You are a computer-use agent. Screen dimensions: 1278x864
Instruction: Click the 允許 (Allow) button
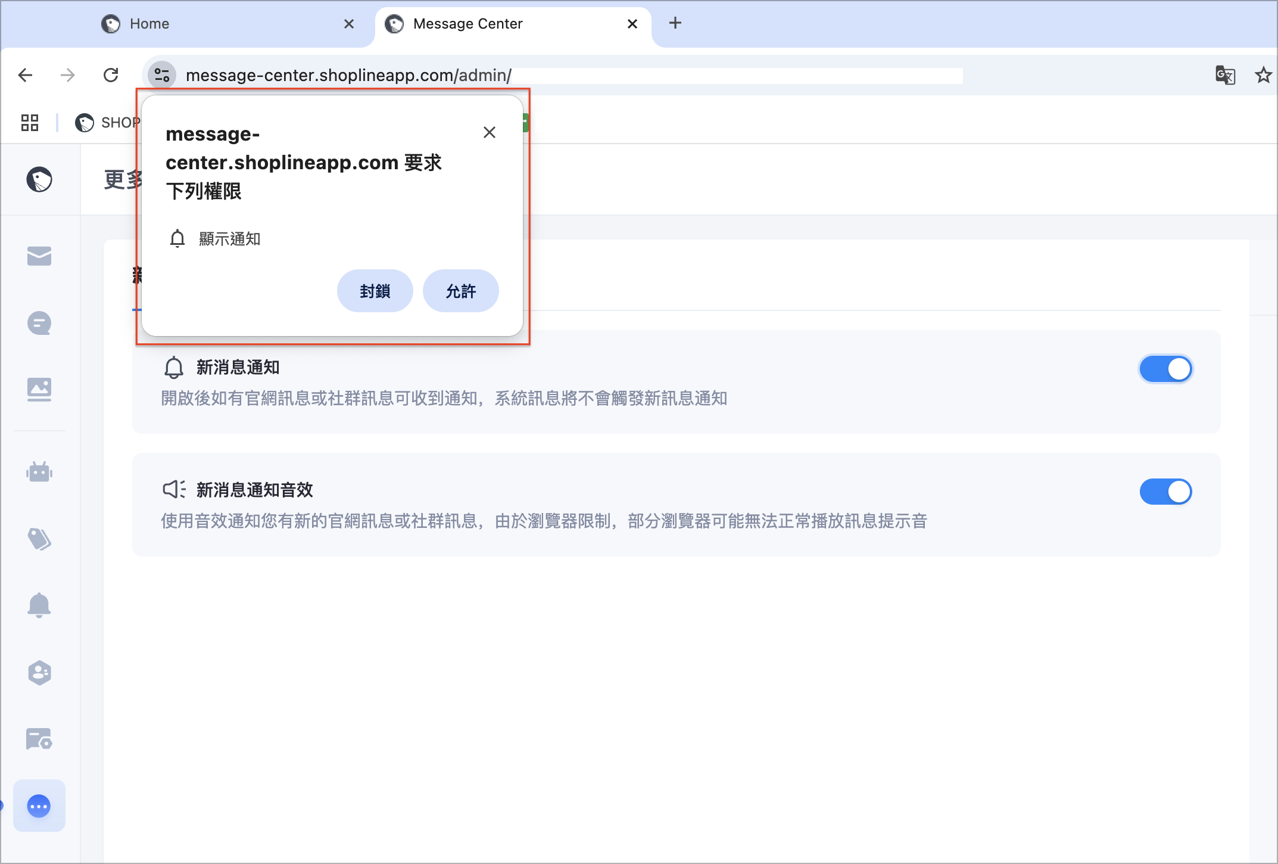point(461,291)
